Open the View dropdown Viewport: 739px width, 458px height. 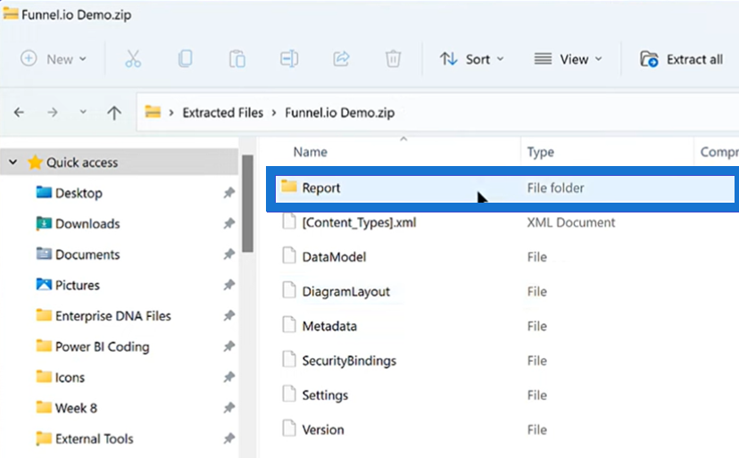pos(569,59)
